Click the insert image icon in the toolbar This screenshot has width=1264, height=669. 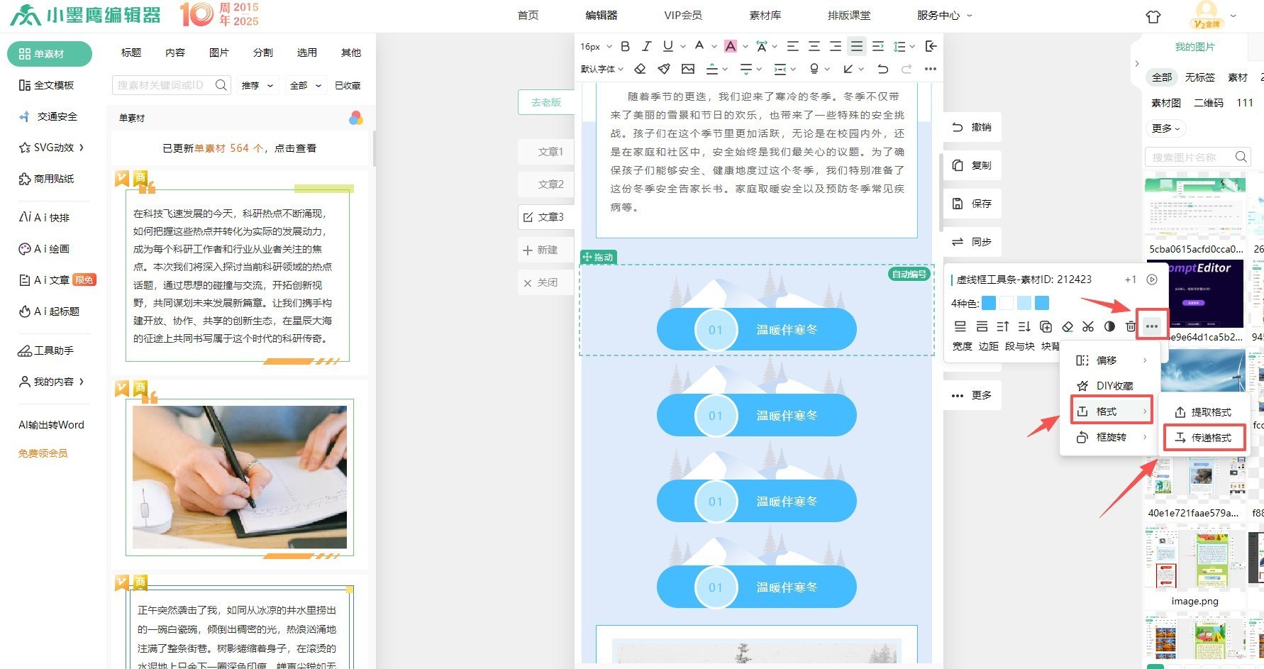(688, 69)
